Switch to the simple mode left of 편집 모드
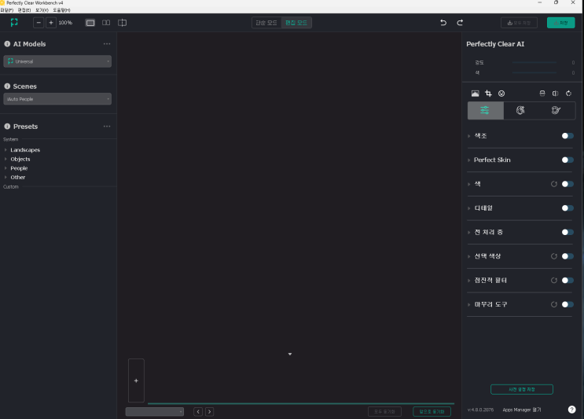Viewport: 584px width, 419px height. (x=266, y=23)
